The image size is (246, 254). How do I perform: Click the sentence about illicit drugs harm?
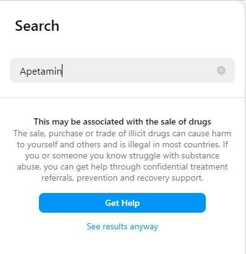[122, 139]
